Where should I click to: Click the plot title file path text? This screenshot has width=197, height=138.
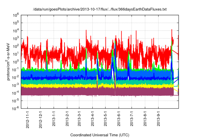tap(100, 9)
